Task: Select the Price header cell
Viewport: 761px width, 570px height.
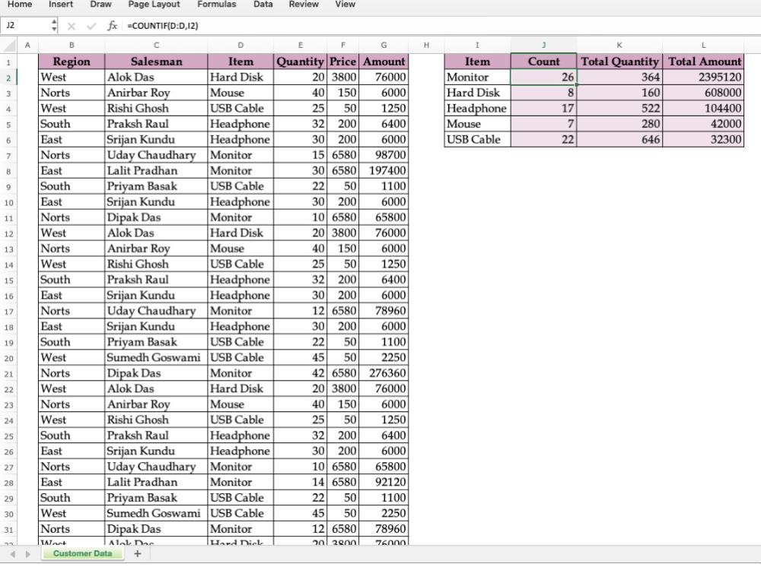Action: pos(342,62)
